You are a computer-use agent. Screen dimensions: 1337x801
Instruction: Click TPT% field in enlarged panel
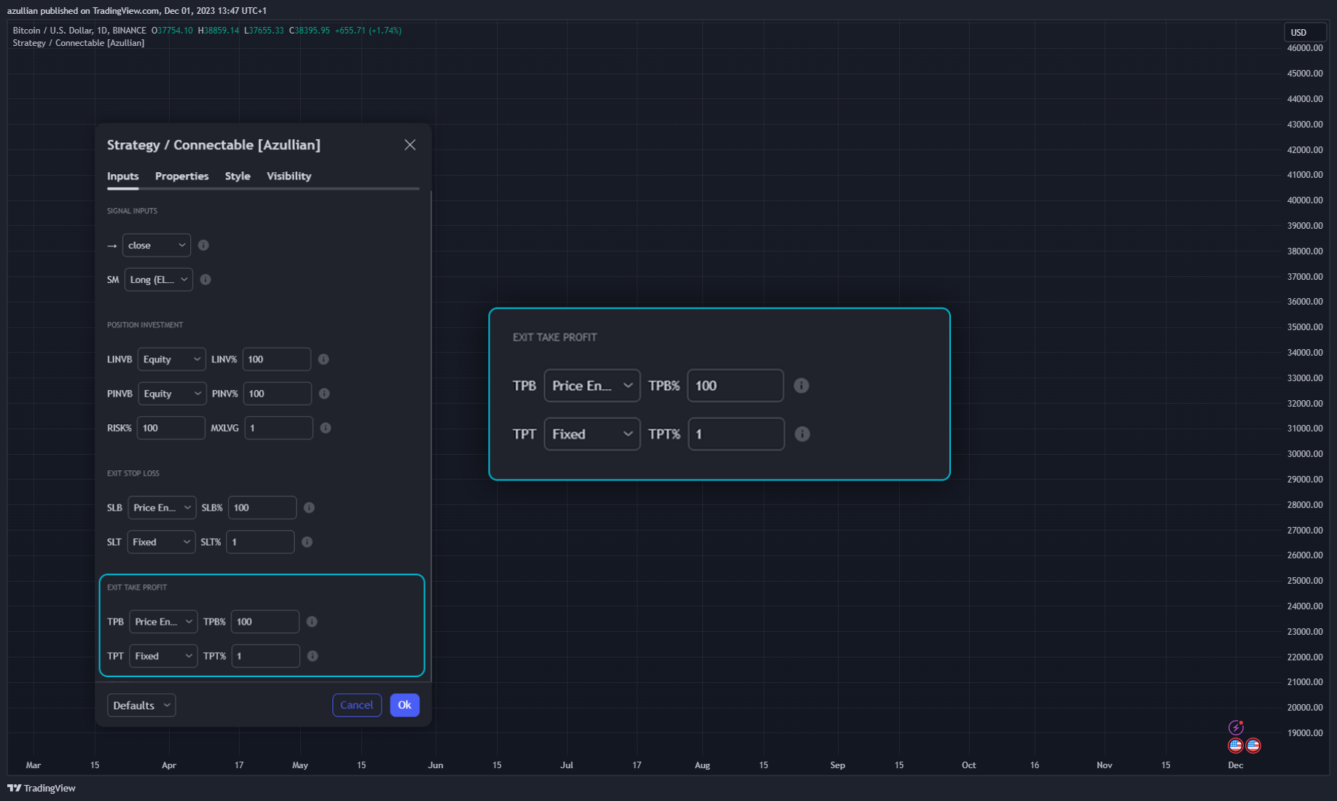(737, 434)
